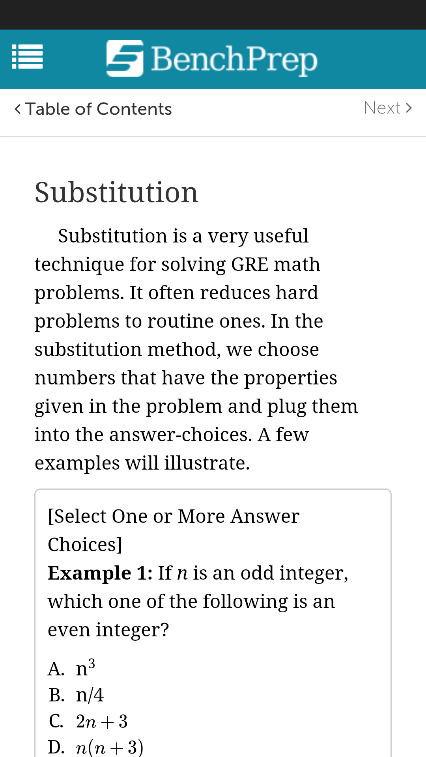Click the bold 'Example 1:' label

point(100,573)
